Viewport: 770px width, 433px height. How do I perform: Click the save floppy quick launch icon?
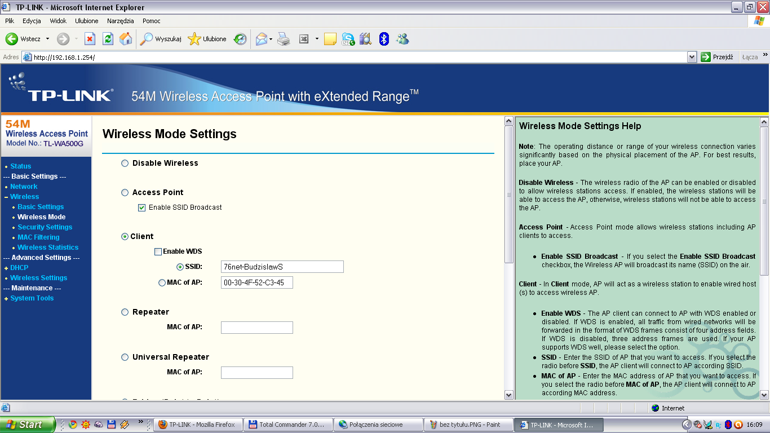[112, 425]
